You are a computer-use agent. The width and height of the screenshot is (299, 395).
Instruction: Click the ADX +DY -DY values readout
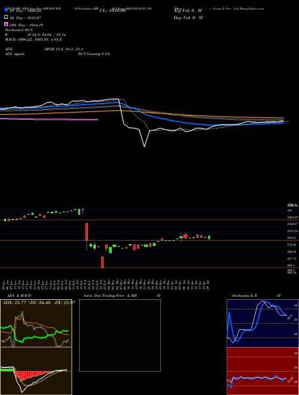tap(39, 302)
